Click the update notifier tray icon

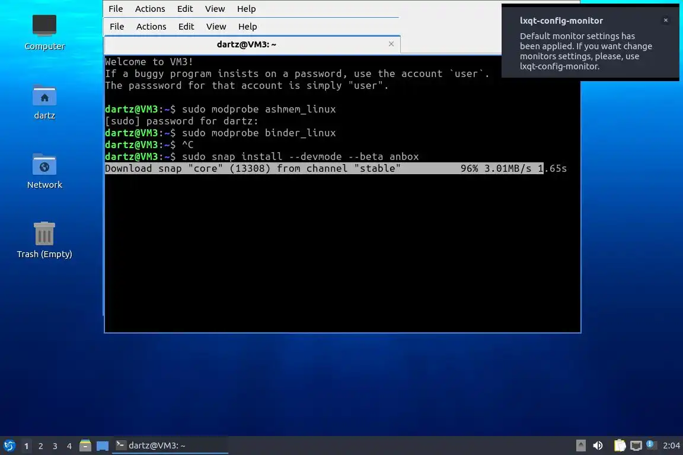650,444
